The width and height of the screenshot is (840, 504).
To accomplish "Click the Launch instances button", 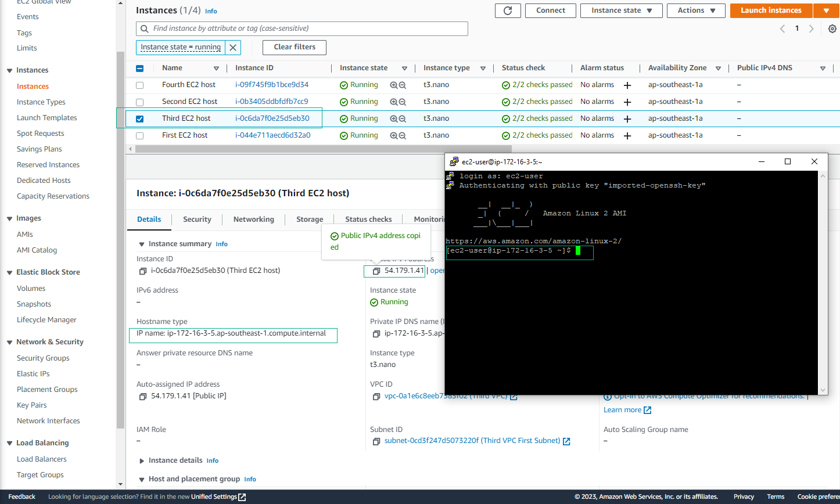I will pyautogui.click(x=771, y=10).
